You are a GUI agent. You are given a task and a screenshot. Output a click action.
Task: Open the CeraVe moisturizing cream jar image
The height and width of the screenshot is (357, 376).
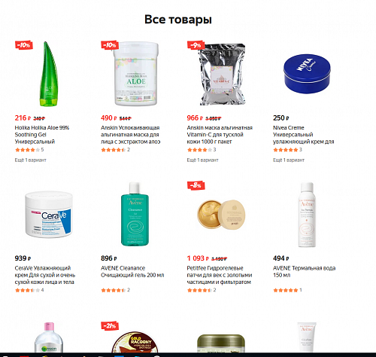[49, 215]
